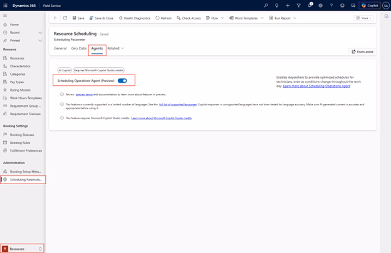Expand the Recent section chevron
391x253 pixels.
(40, 33)
